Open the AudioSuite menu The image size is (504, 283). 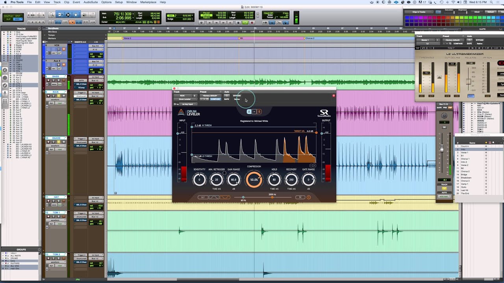pos(91,2)
